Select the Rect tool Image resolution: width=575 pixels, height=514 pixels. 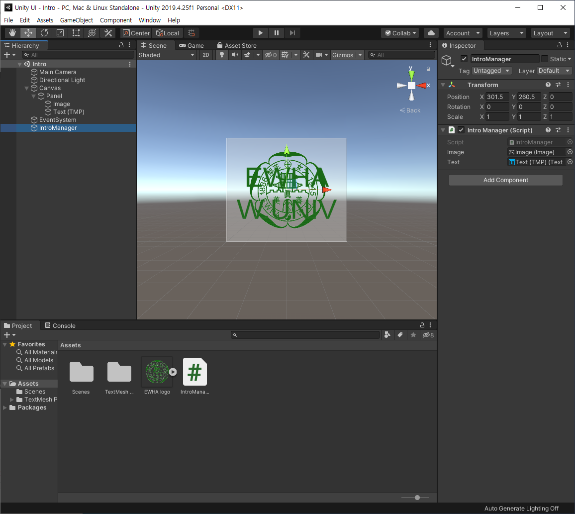[x=76, y=33]
